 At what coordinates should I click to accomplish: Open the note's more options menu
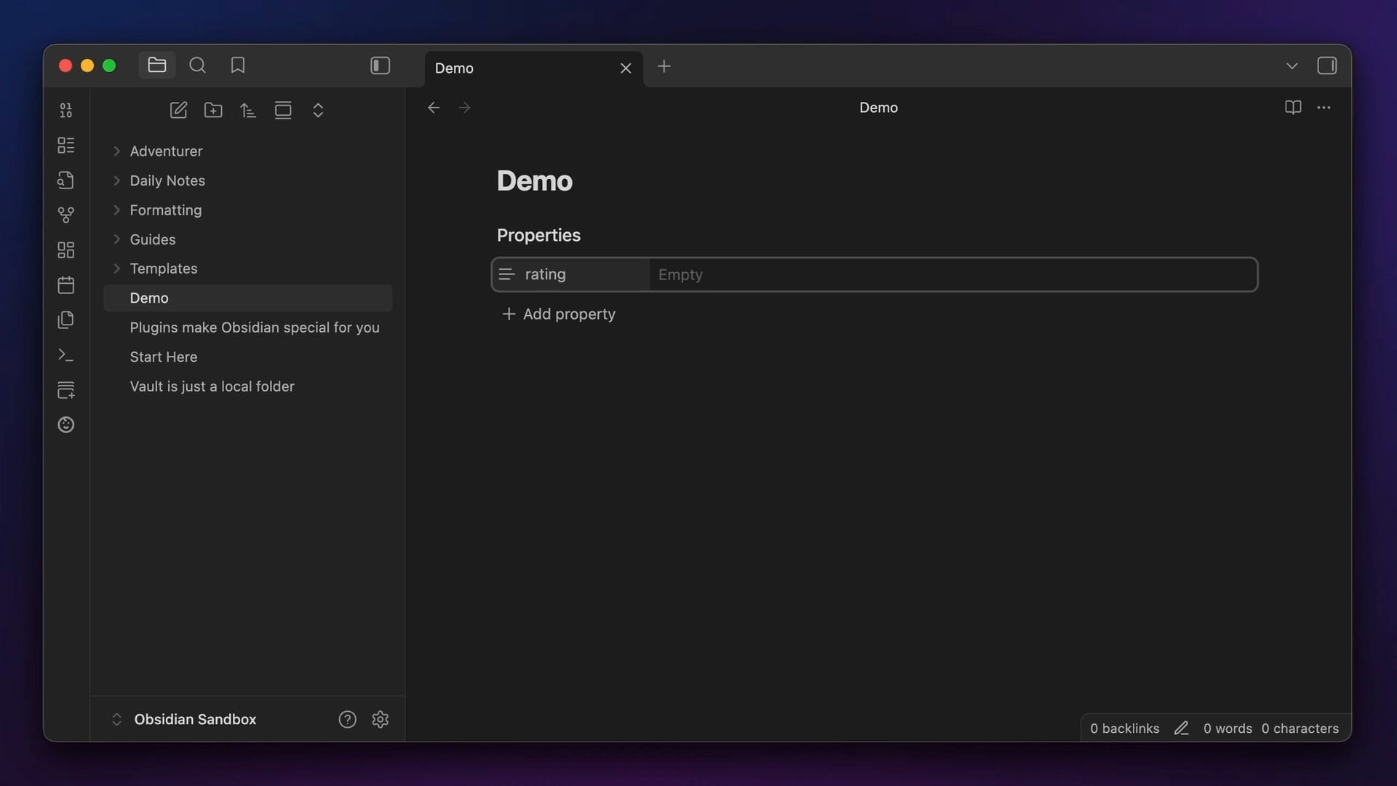pos(1324,108)
